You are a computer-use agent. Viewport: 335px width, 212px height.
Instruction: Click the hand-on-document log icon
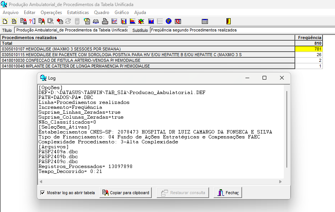(87, 21)
